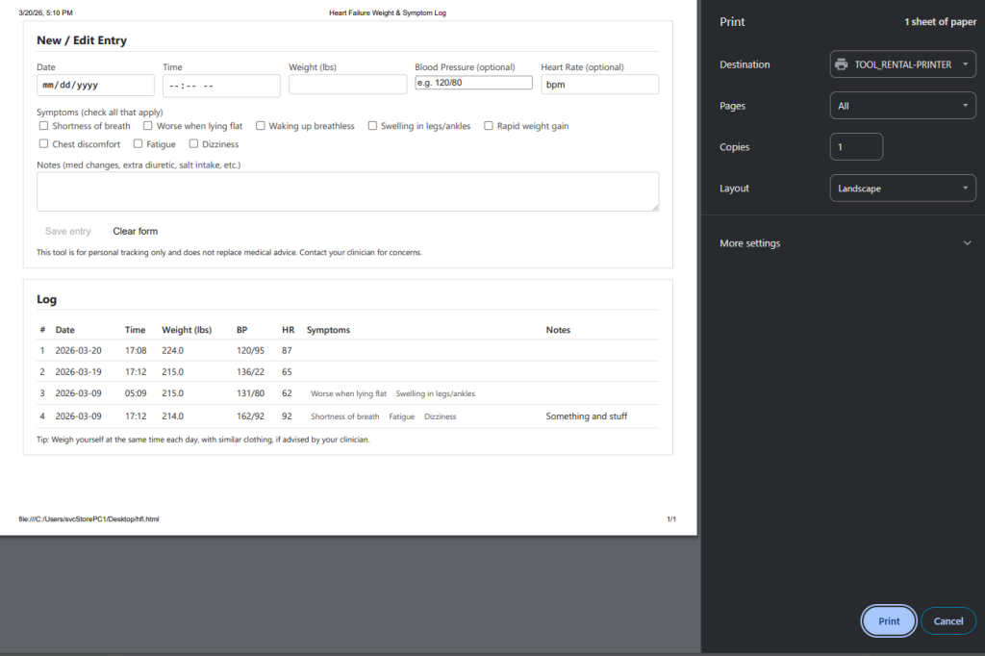Click the 'Dizziness' tag in row 4
Screen dimensions: 985x656
pos(441,416)
